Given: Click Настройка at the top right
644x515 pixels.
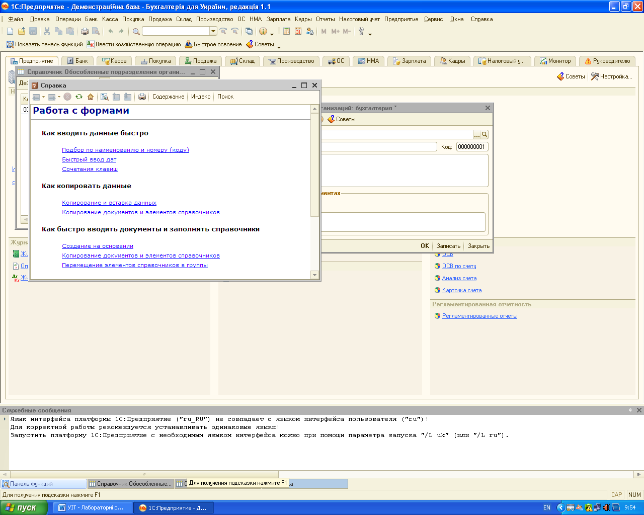Looking at the screenshot, I should (612, 76).
